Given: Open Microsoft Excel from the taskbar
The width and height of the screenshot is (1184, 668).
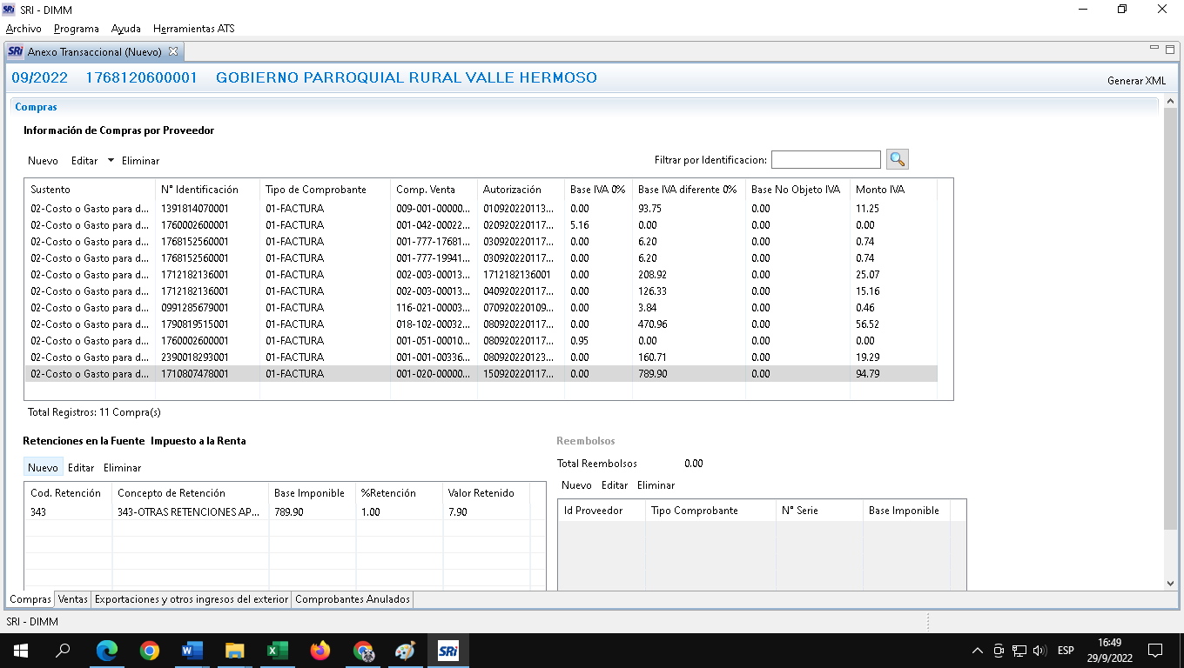Looking at the screenshot, I should tap(278, 651).
